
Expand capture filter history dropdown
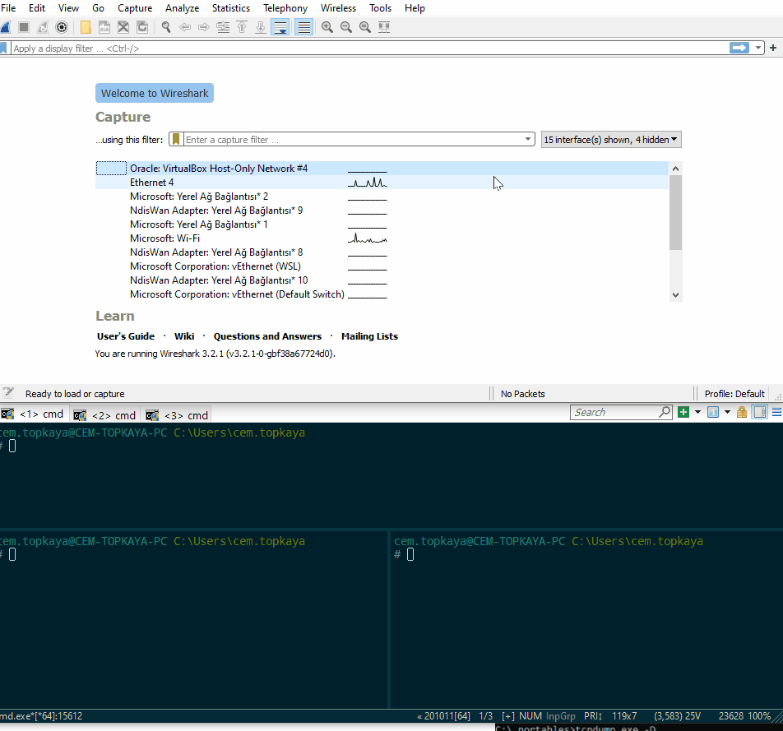coord(528,139)
